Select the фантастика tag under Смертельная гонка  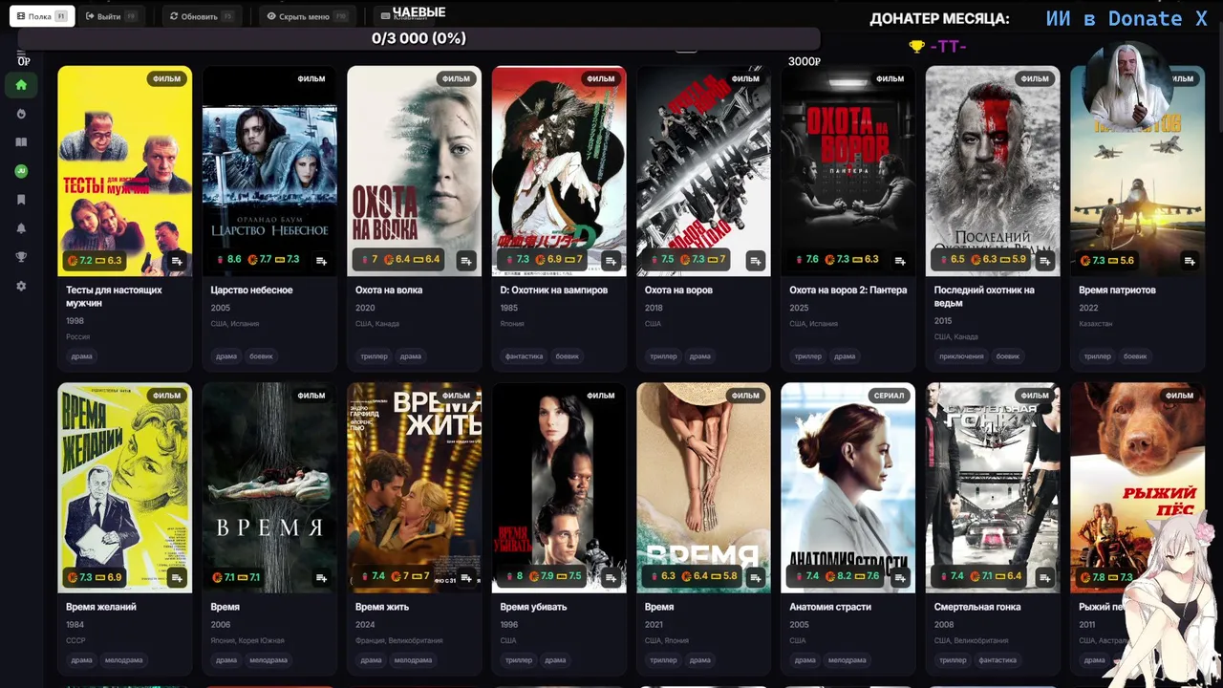(998, 660)
